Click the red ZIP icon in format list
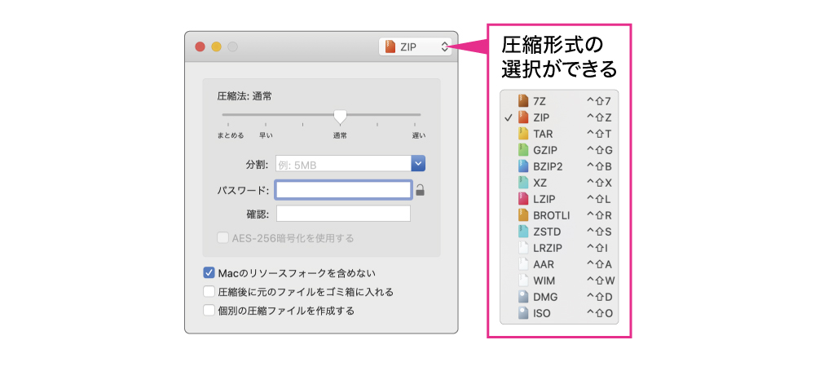815x371 pixels. [523, 117]
